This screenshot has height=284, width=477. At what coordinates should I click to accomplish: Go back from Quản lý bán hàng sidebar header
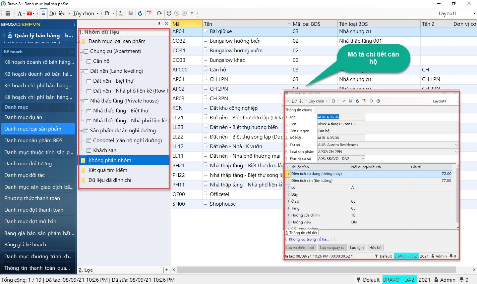[4, 35]
